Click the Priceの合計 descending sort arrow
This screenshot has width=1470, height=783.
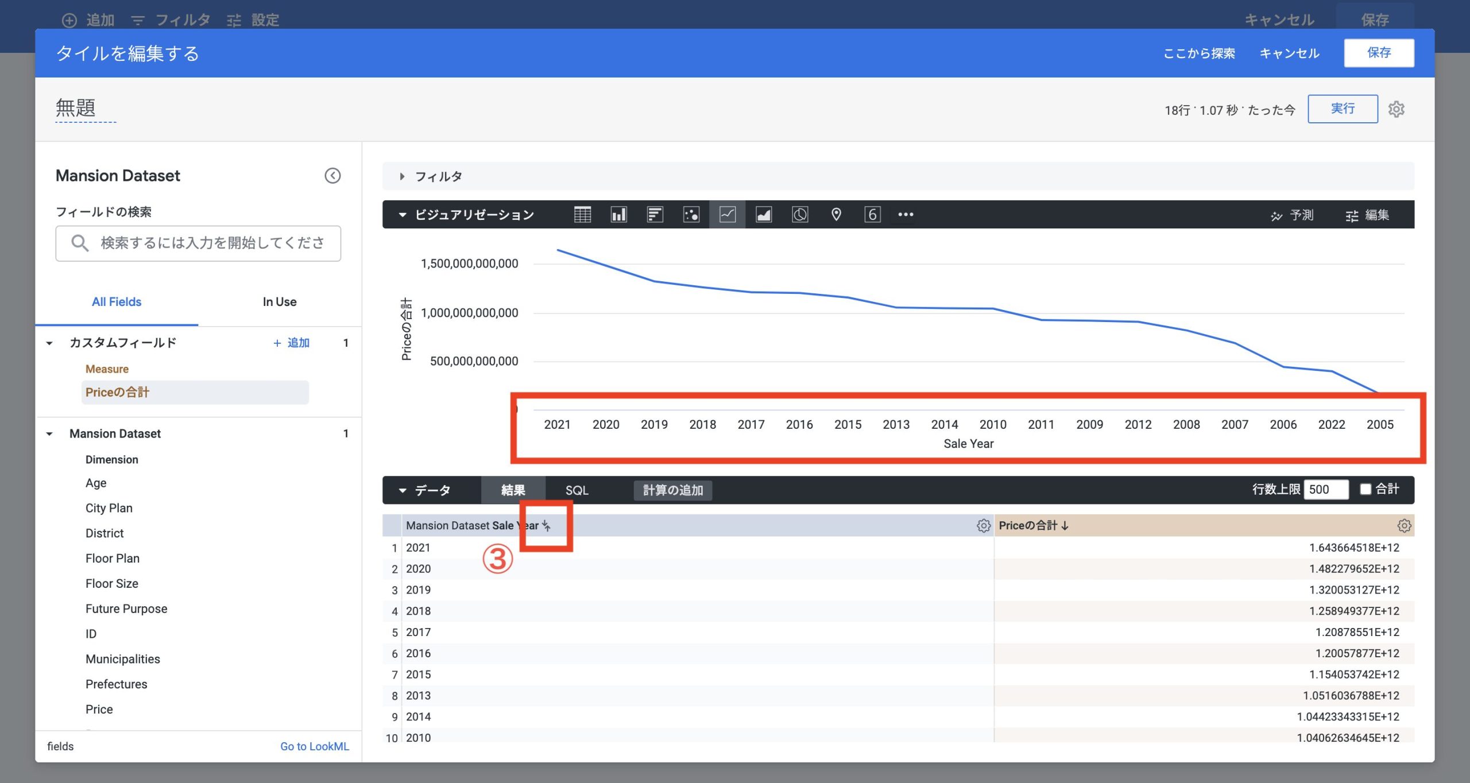1065,526
